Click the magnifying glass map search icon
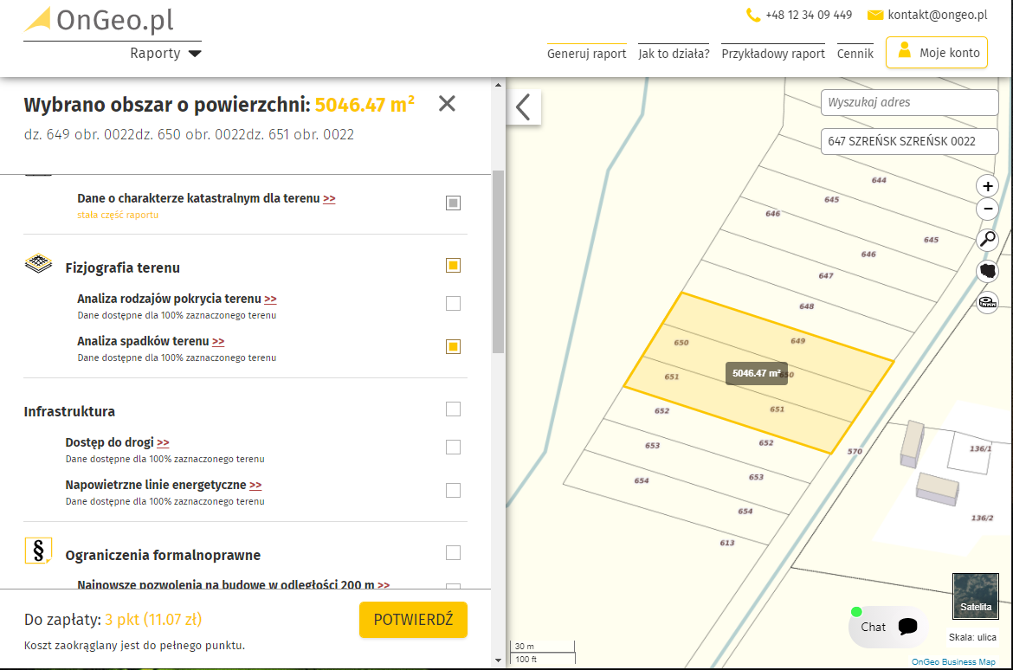1013x670 pixels. tap(987, 240)
